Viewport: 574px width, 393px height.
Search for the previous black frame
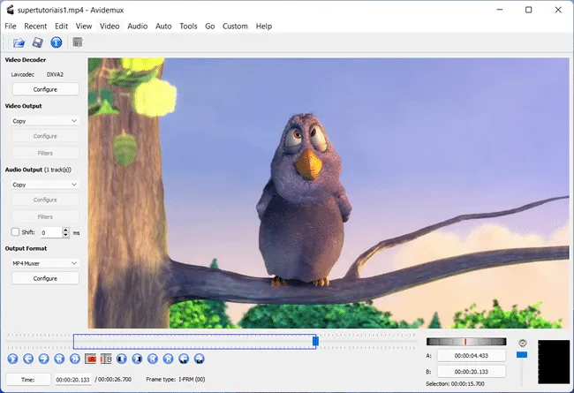[x=122, y=359]
